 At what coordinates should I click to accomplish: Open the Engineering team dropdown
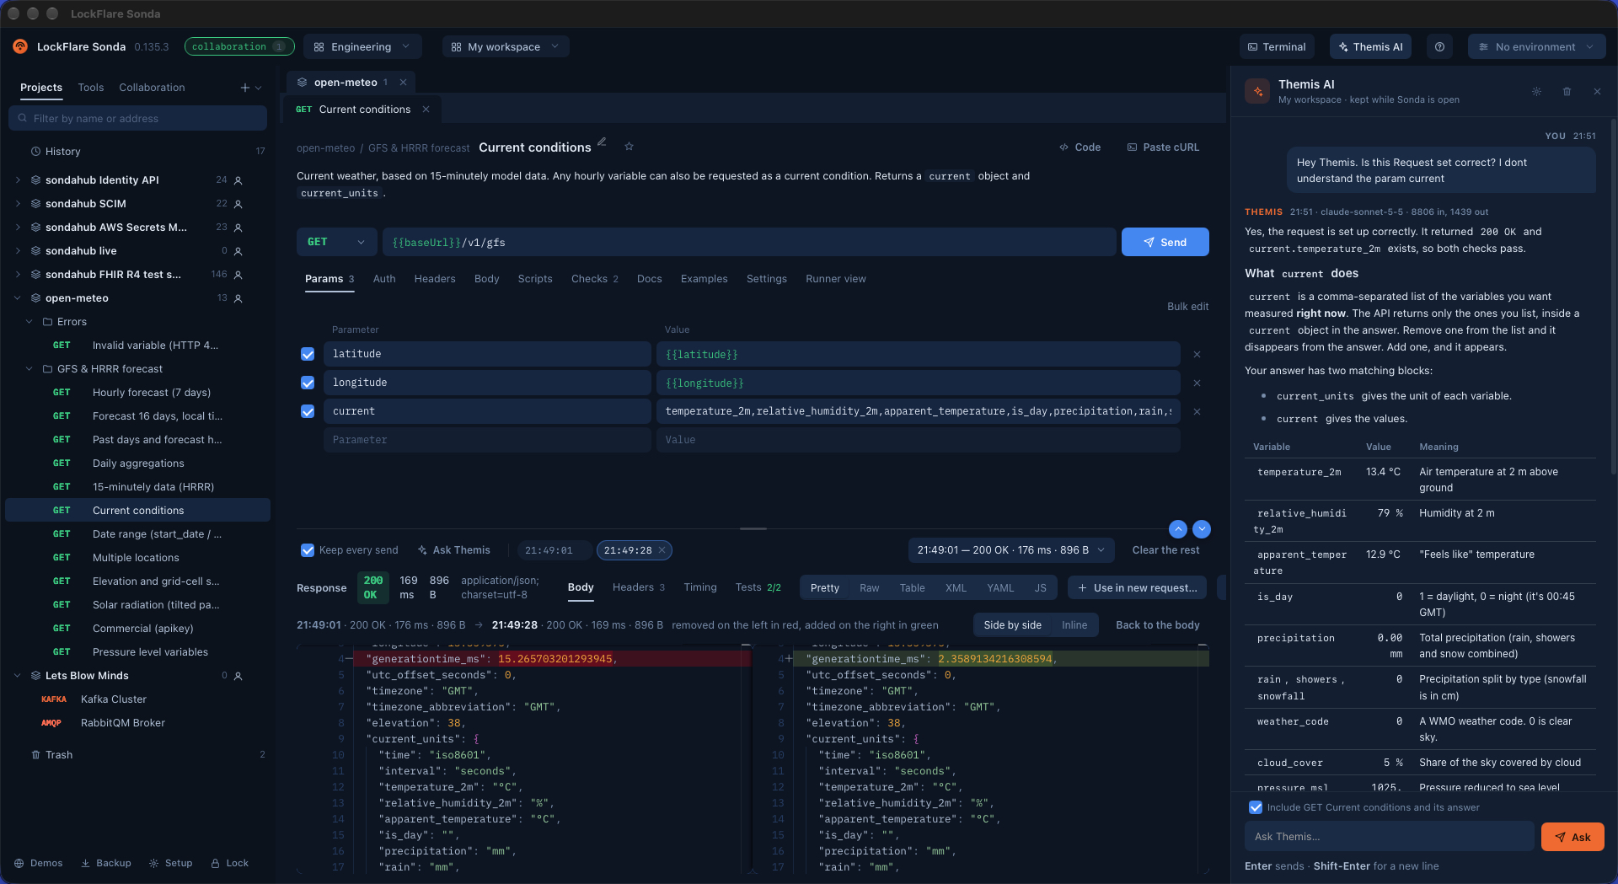362,47
